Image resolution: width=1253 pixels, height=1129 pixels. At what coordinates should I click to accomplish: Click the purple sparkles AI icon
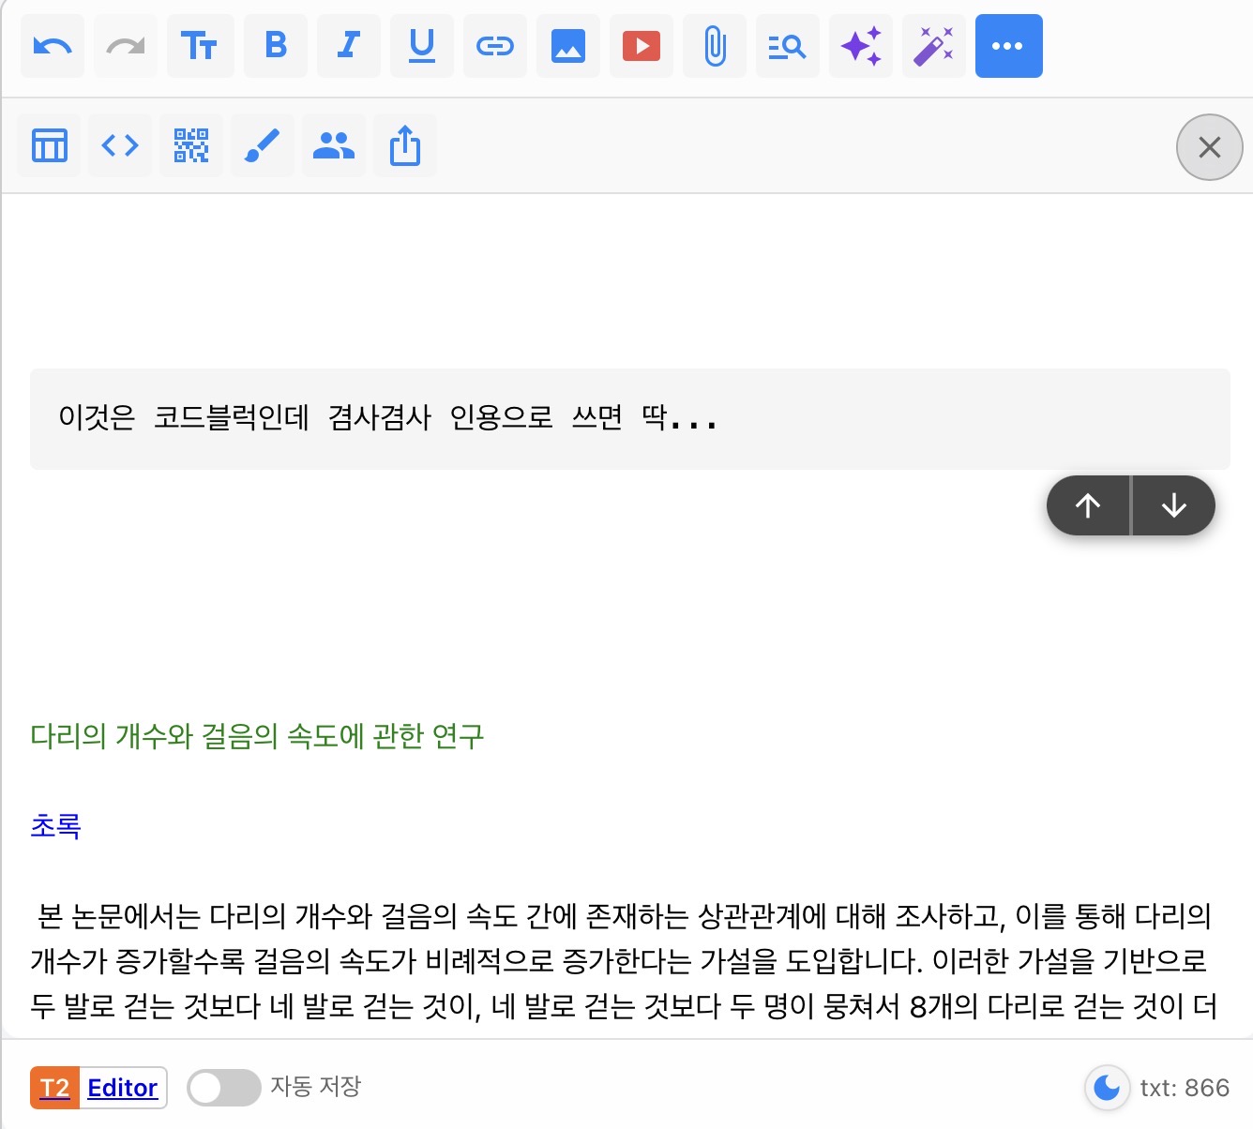[861, 46]
